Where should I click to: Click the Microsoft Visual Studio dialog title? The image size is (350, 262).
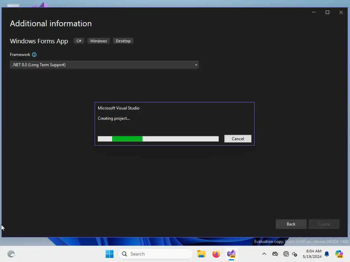click(x=119, y=108)
